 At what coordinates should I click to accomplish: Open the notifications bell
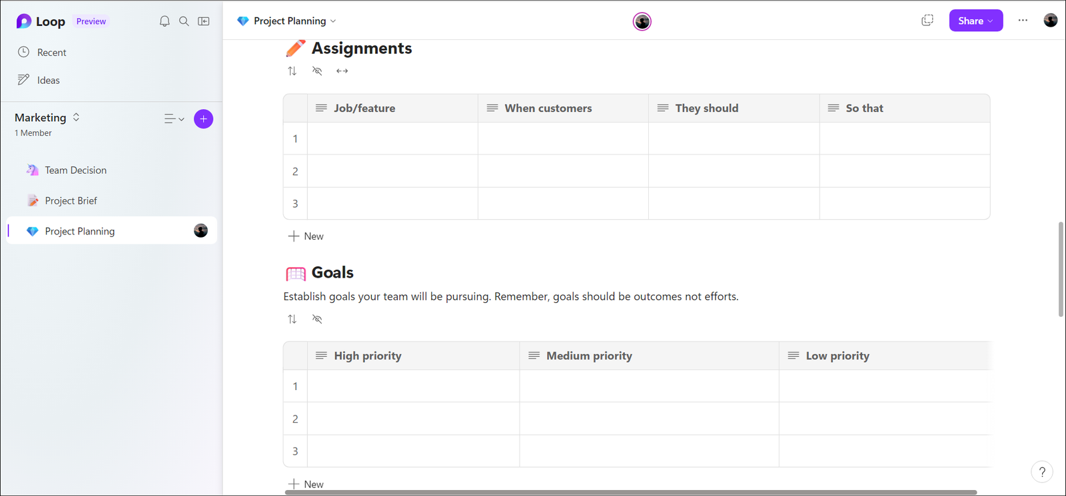click(x=165, y=21)
